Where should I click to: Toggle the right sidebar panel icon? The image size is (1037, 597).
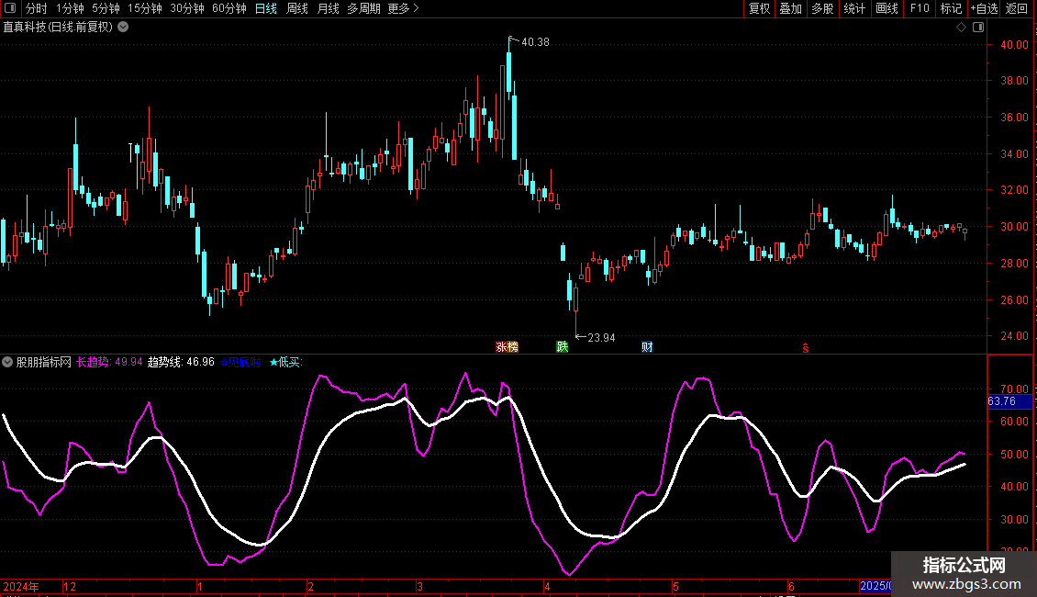pos(978,28)
